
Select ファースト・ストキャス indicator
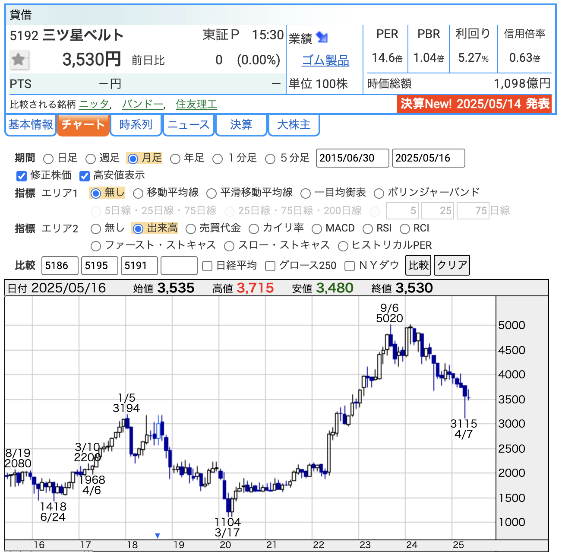click(96, 246)
